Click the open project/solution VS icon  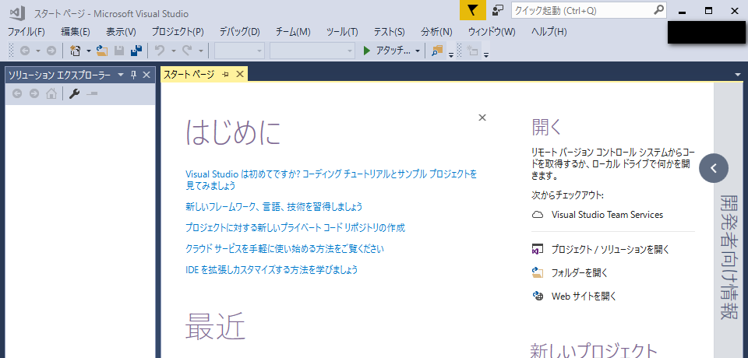[x=538, y=249]
